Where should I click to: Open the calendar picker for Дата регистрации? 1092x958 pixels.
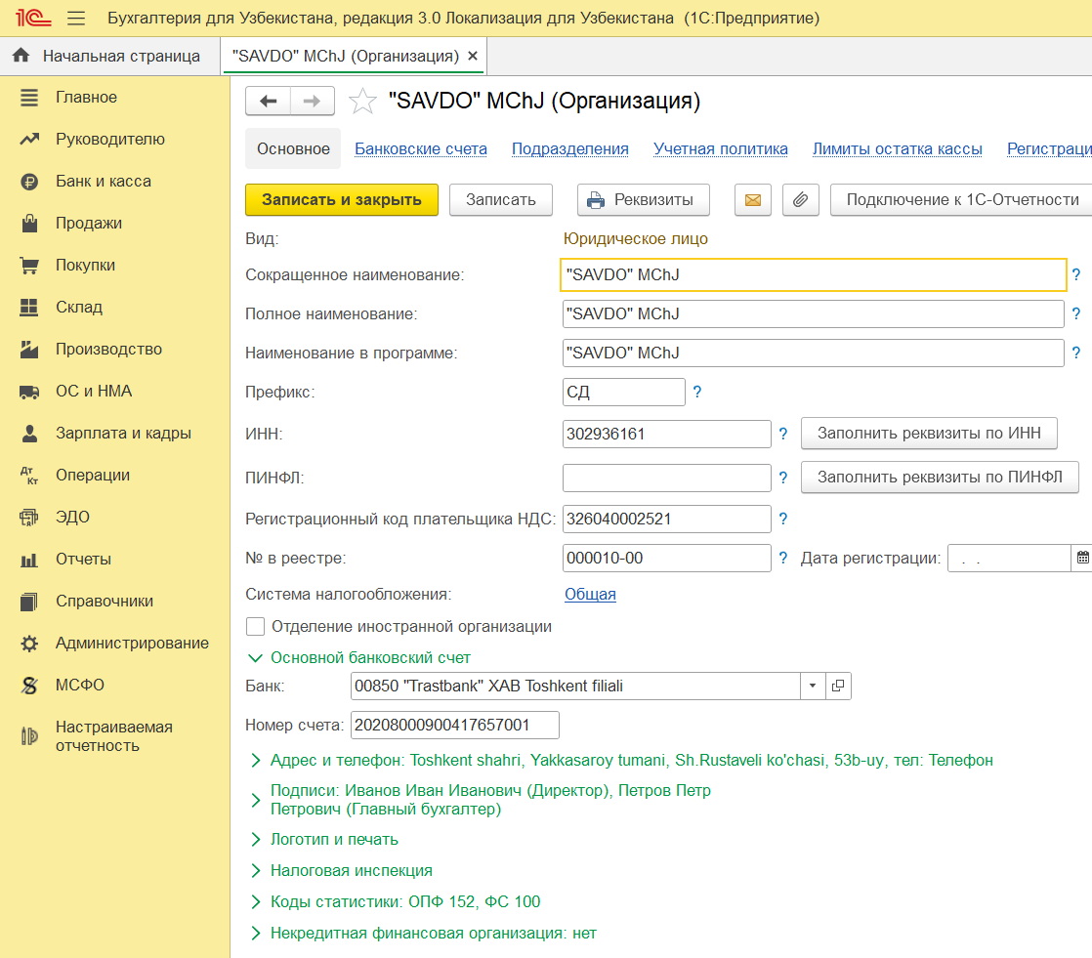click(x=1082, y=558)
